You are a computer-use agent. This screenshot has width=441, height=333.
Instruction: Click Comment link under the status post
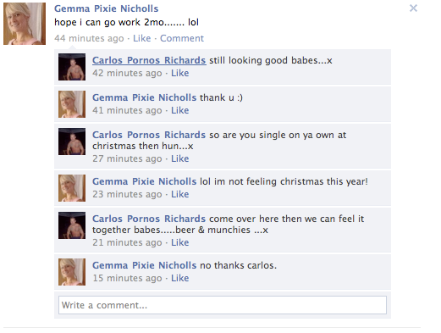point(182,38)
